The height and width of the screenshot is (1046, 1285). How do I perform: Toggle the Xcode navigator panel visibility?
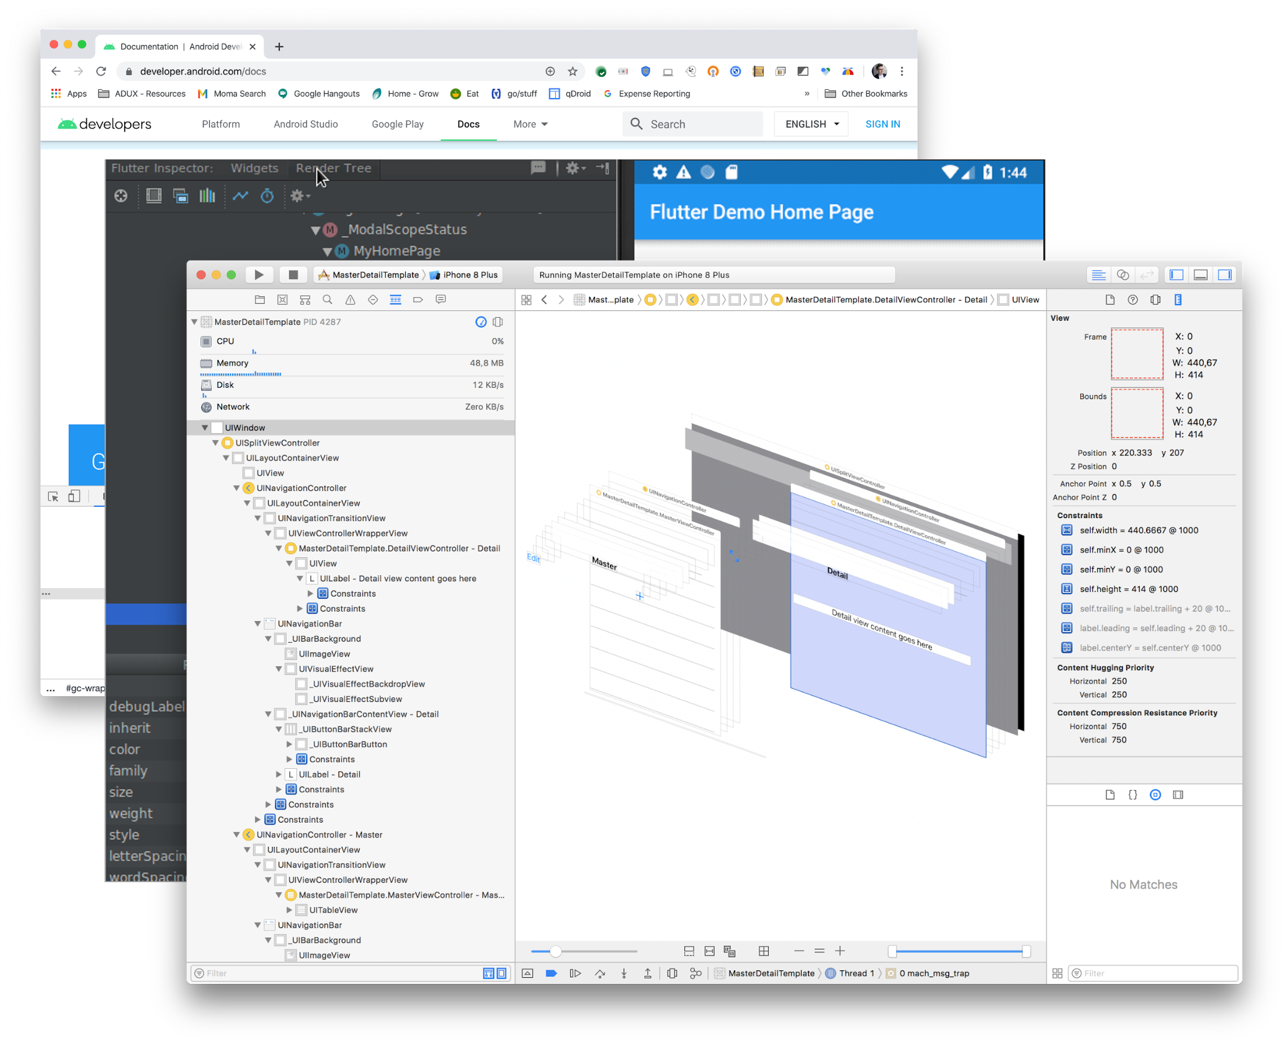pos(1176,275)
